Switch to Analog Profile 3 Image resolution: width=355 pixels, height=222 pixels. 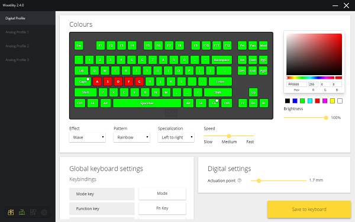pos(17,60)
